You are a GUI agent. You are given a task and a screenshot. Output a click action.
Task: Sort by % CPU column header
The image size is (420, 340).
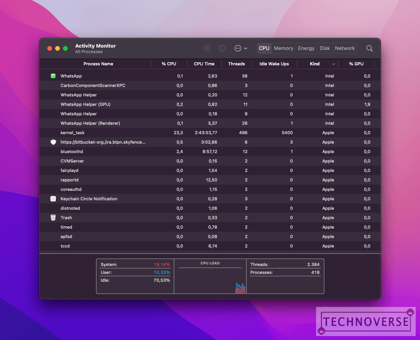(169, 64)
